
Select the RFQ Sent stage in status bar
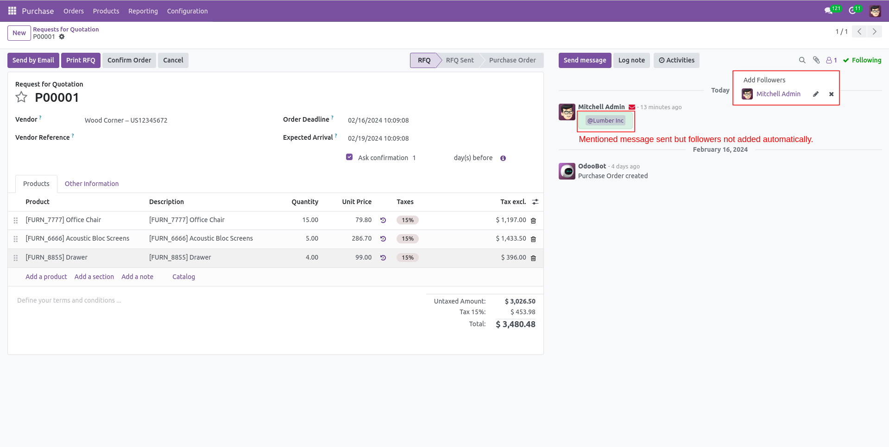[x=460, y=60]
